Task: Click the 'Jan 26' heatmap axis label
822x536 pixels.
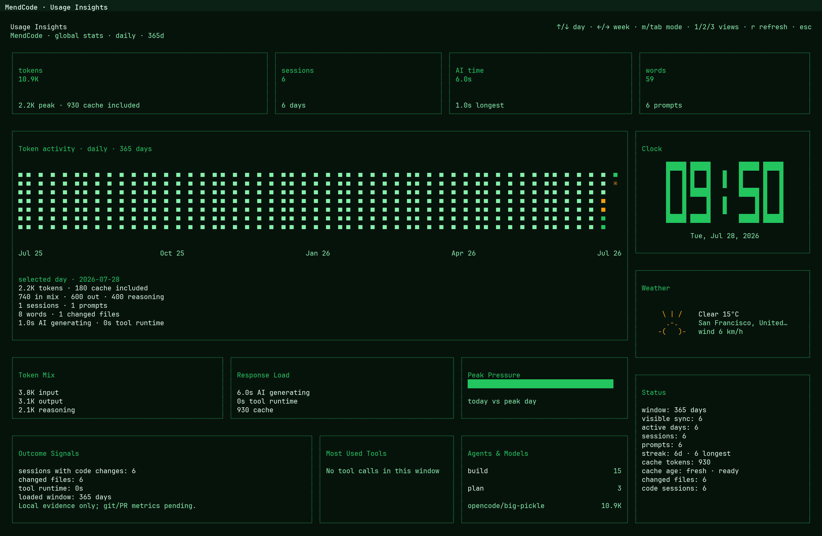Action: click(x=318, y=253)
